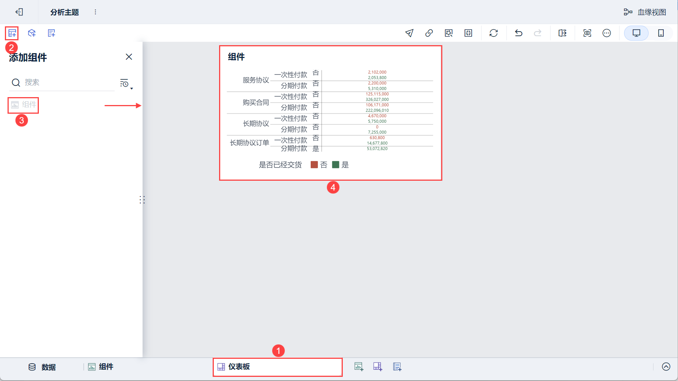This screenshot has height=381, width=678.
Task: Switch to desktop layout view
Action: 636,33
